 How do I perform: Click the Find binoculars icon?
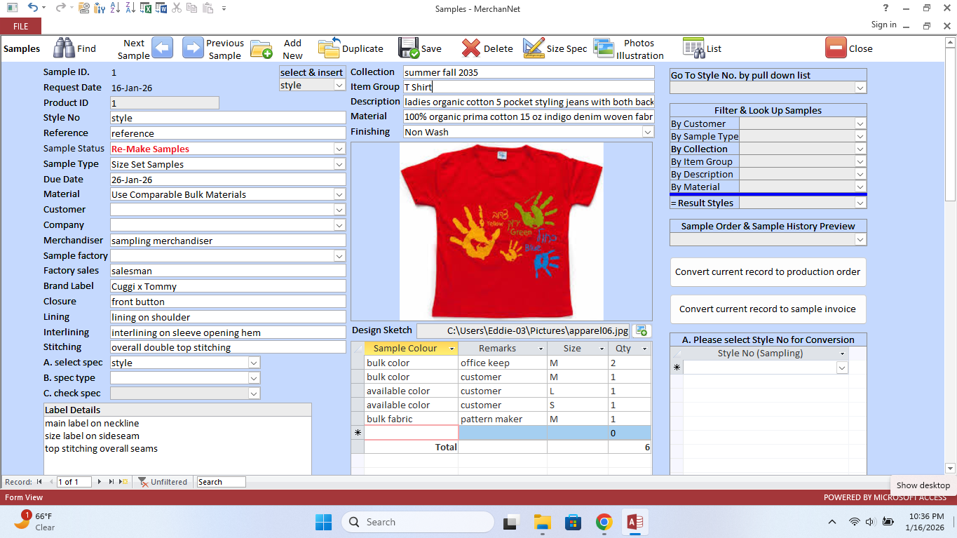[x=65, y=48]
